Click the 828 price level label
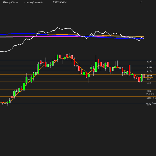Viewport: 156px width, 156px height. tap(149, 91)
